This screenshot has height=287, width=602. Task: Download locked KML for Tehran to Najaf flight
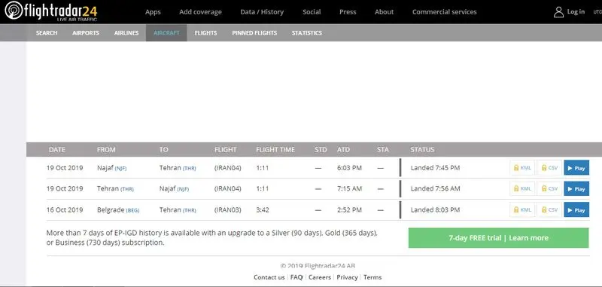(x=522, y=188)
